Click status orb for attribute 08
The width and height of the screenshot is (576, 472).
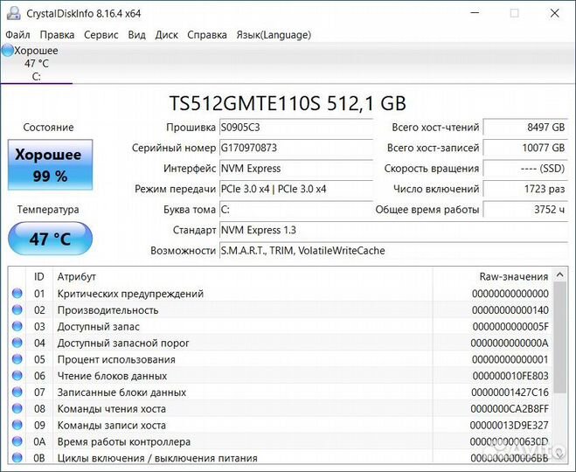point(17,408)
